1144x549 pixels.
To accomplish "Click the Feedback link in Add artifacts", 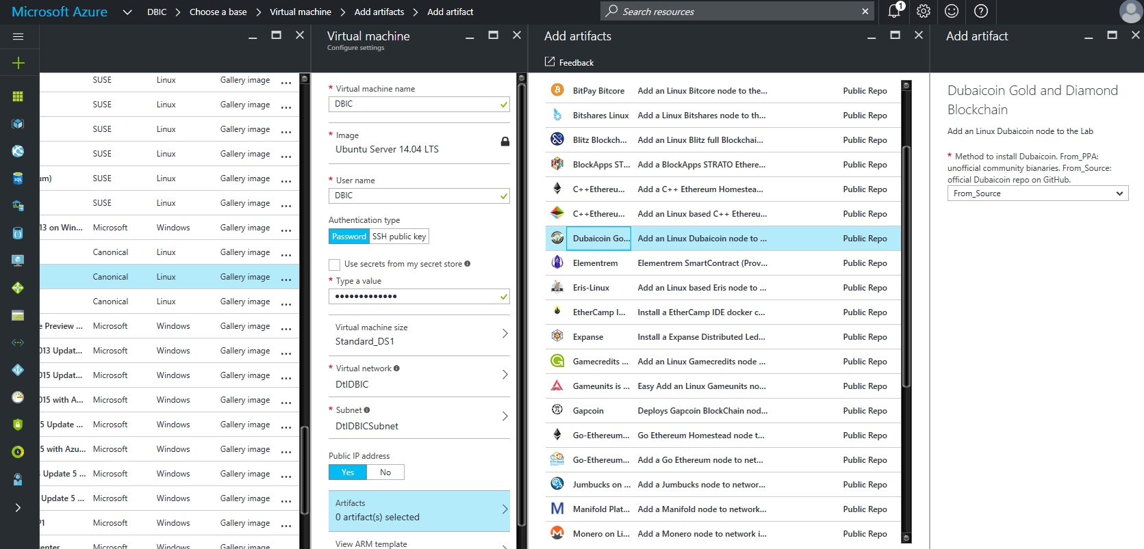I will [569, 62].
